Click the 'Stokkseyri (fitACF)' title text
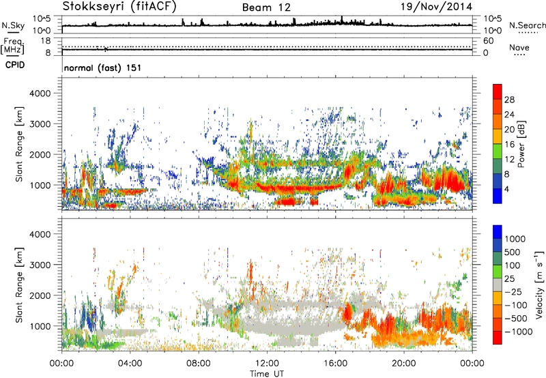This screenshot has height=378, width=546. click(x=119, y=6)
